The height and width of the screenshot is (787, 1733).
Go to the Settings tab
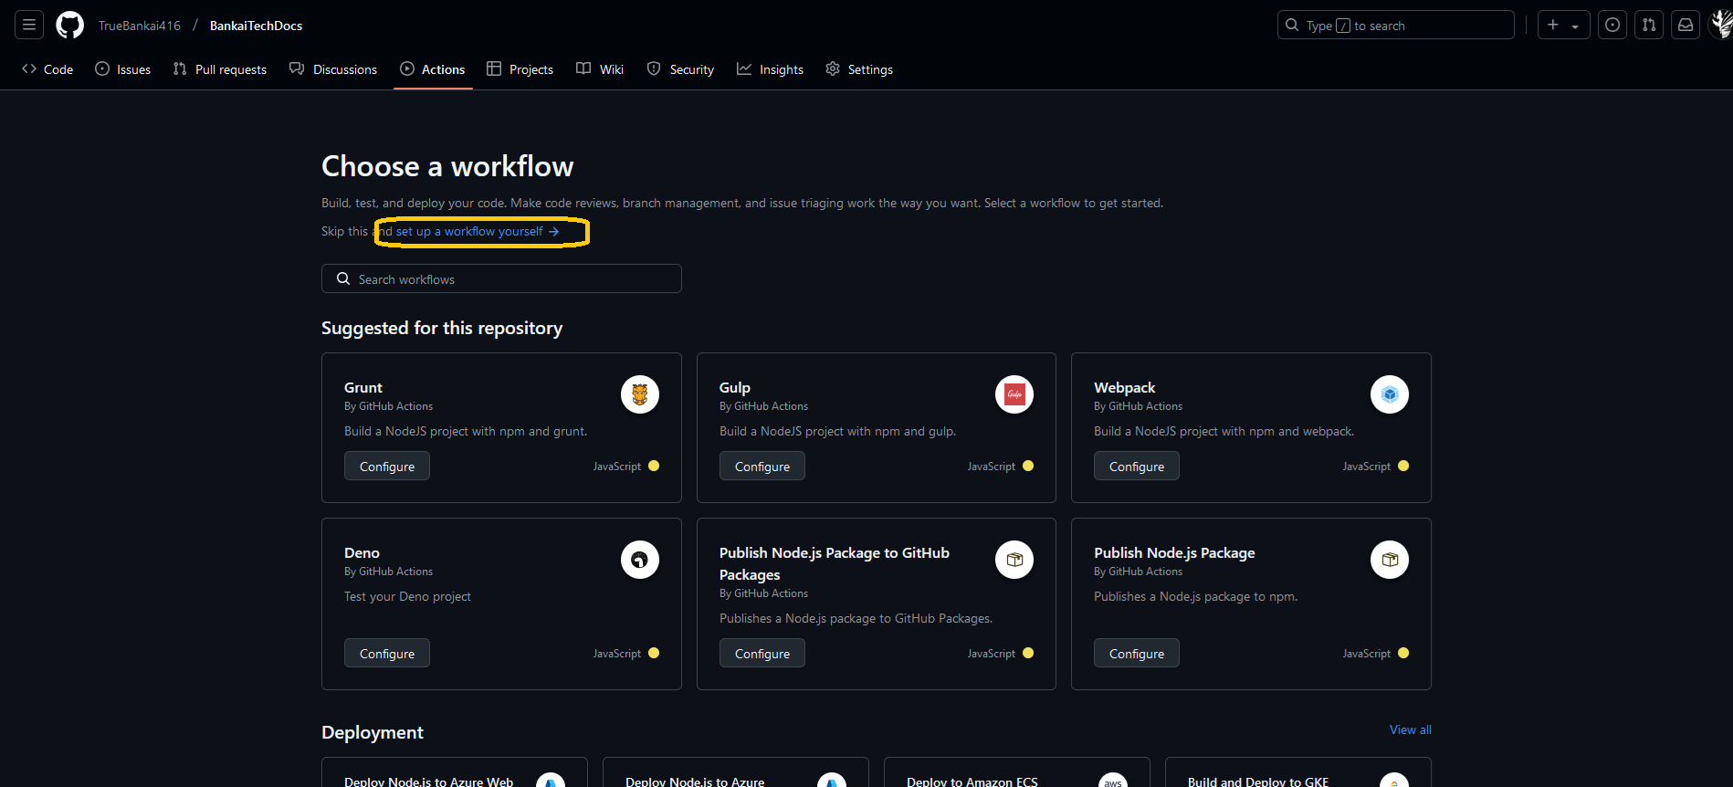[859, 69]
